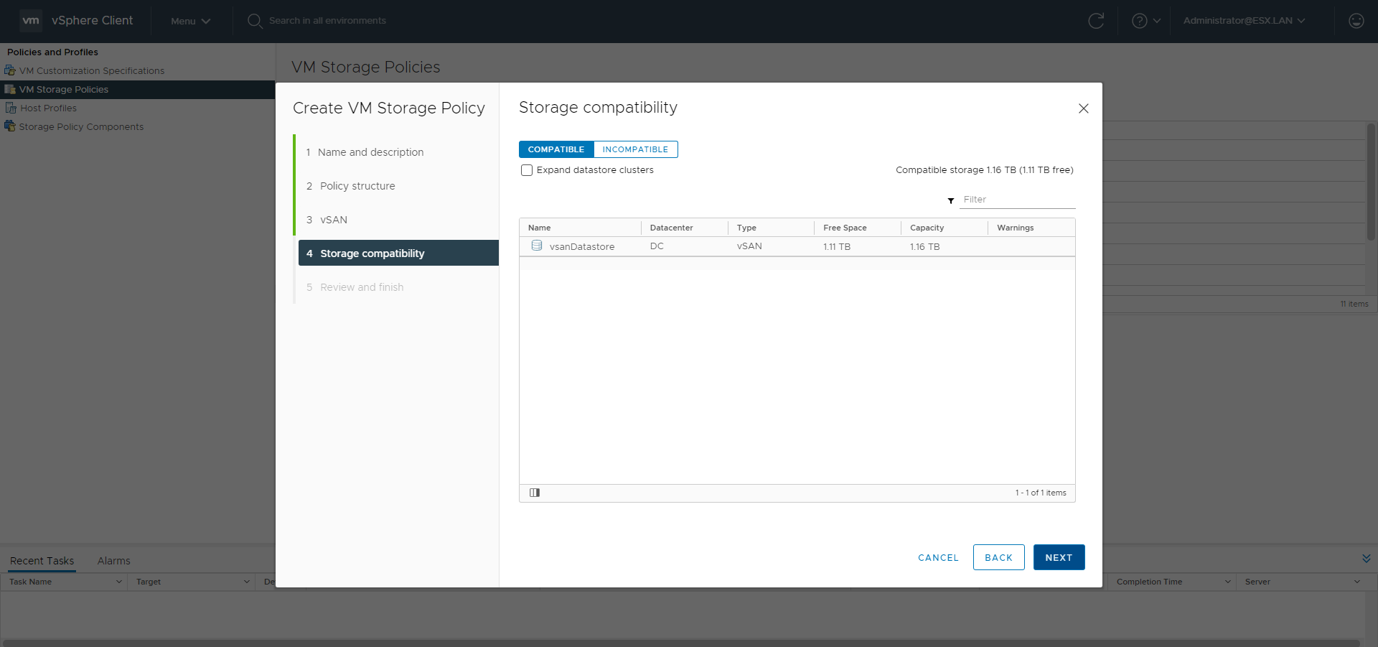Open the Task Name column dropdown
Image resolution: width=1378 pixels, height=647 pixels.
(118, 582)
